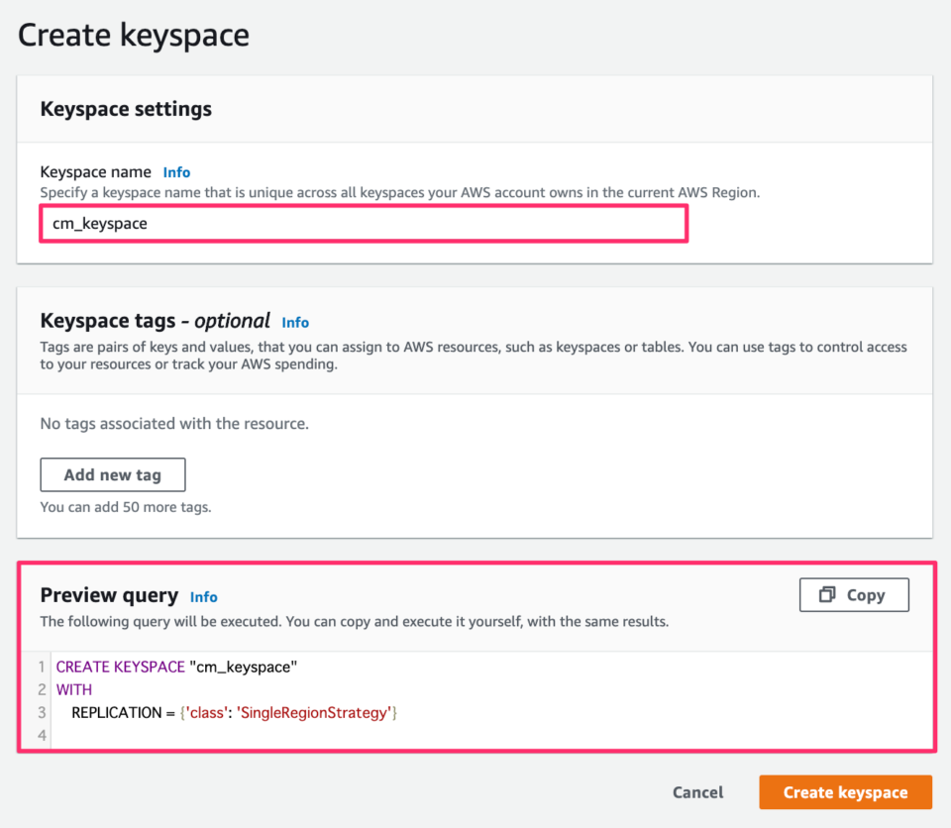Open the Info link beside Keyspace name
The width and height of the screenshot is (951, 828).
[x=176, y=171]
